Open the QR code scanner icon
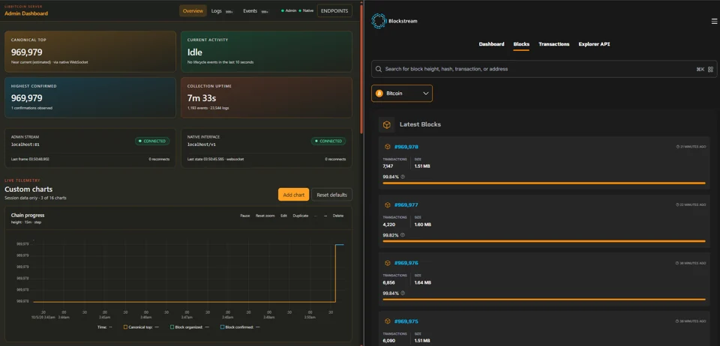Viewport: 720px width, 346px height. [711, 69]
